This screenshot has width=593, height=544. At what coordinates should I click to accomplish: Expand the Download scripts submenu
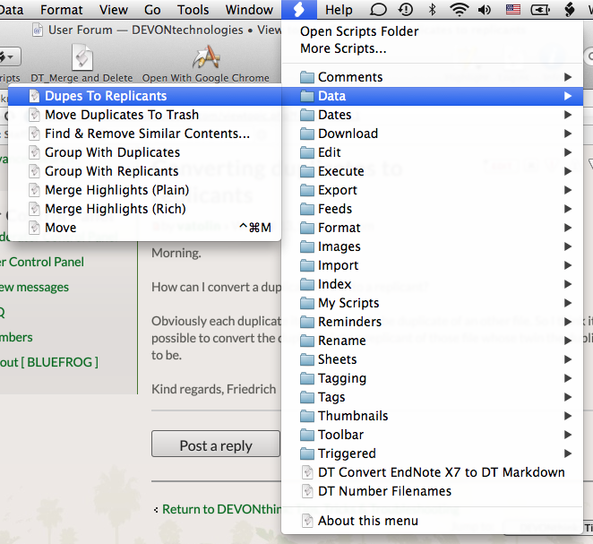tap(433, 134)
